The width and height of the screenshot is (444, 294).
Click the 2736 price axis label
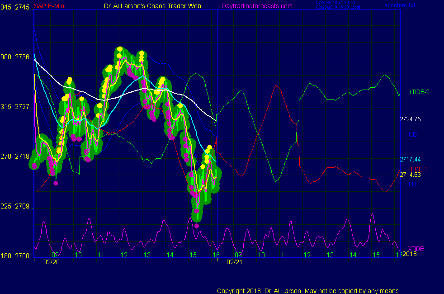pos(22,57)
